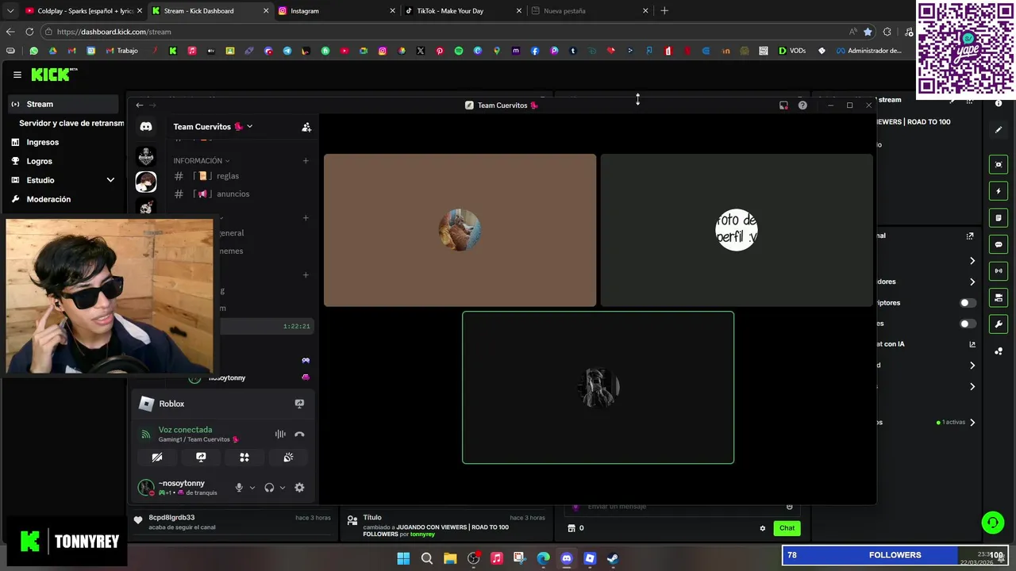The width and height of the screenshot is (1016, 571).
Task: Click pop-out icon in Kick channel panel
Action: [969, 236]
